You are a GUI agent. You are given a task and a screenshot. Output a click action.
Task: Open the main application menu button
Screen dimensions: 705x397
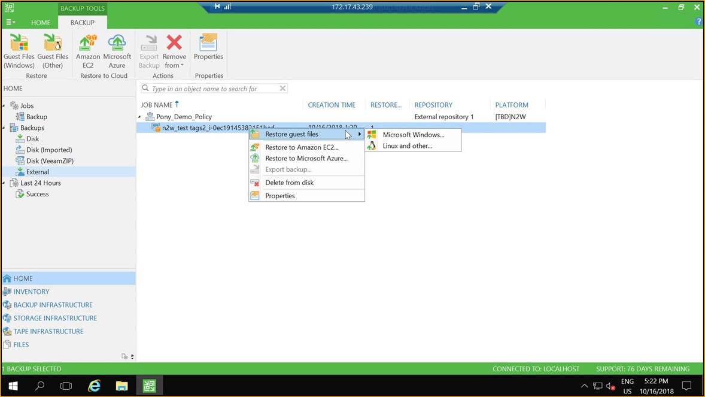click(10, 22)
